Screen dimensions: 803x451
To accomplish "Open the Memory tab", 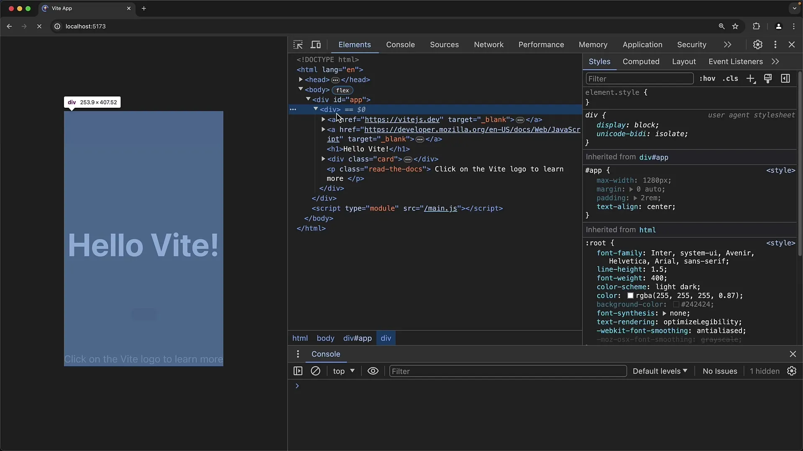I will [593, 45].
